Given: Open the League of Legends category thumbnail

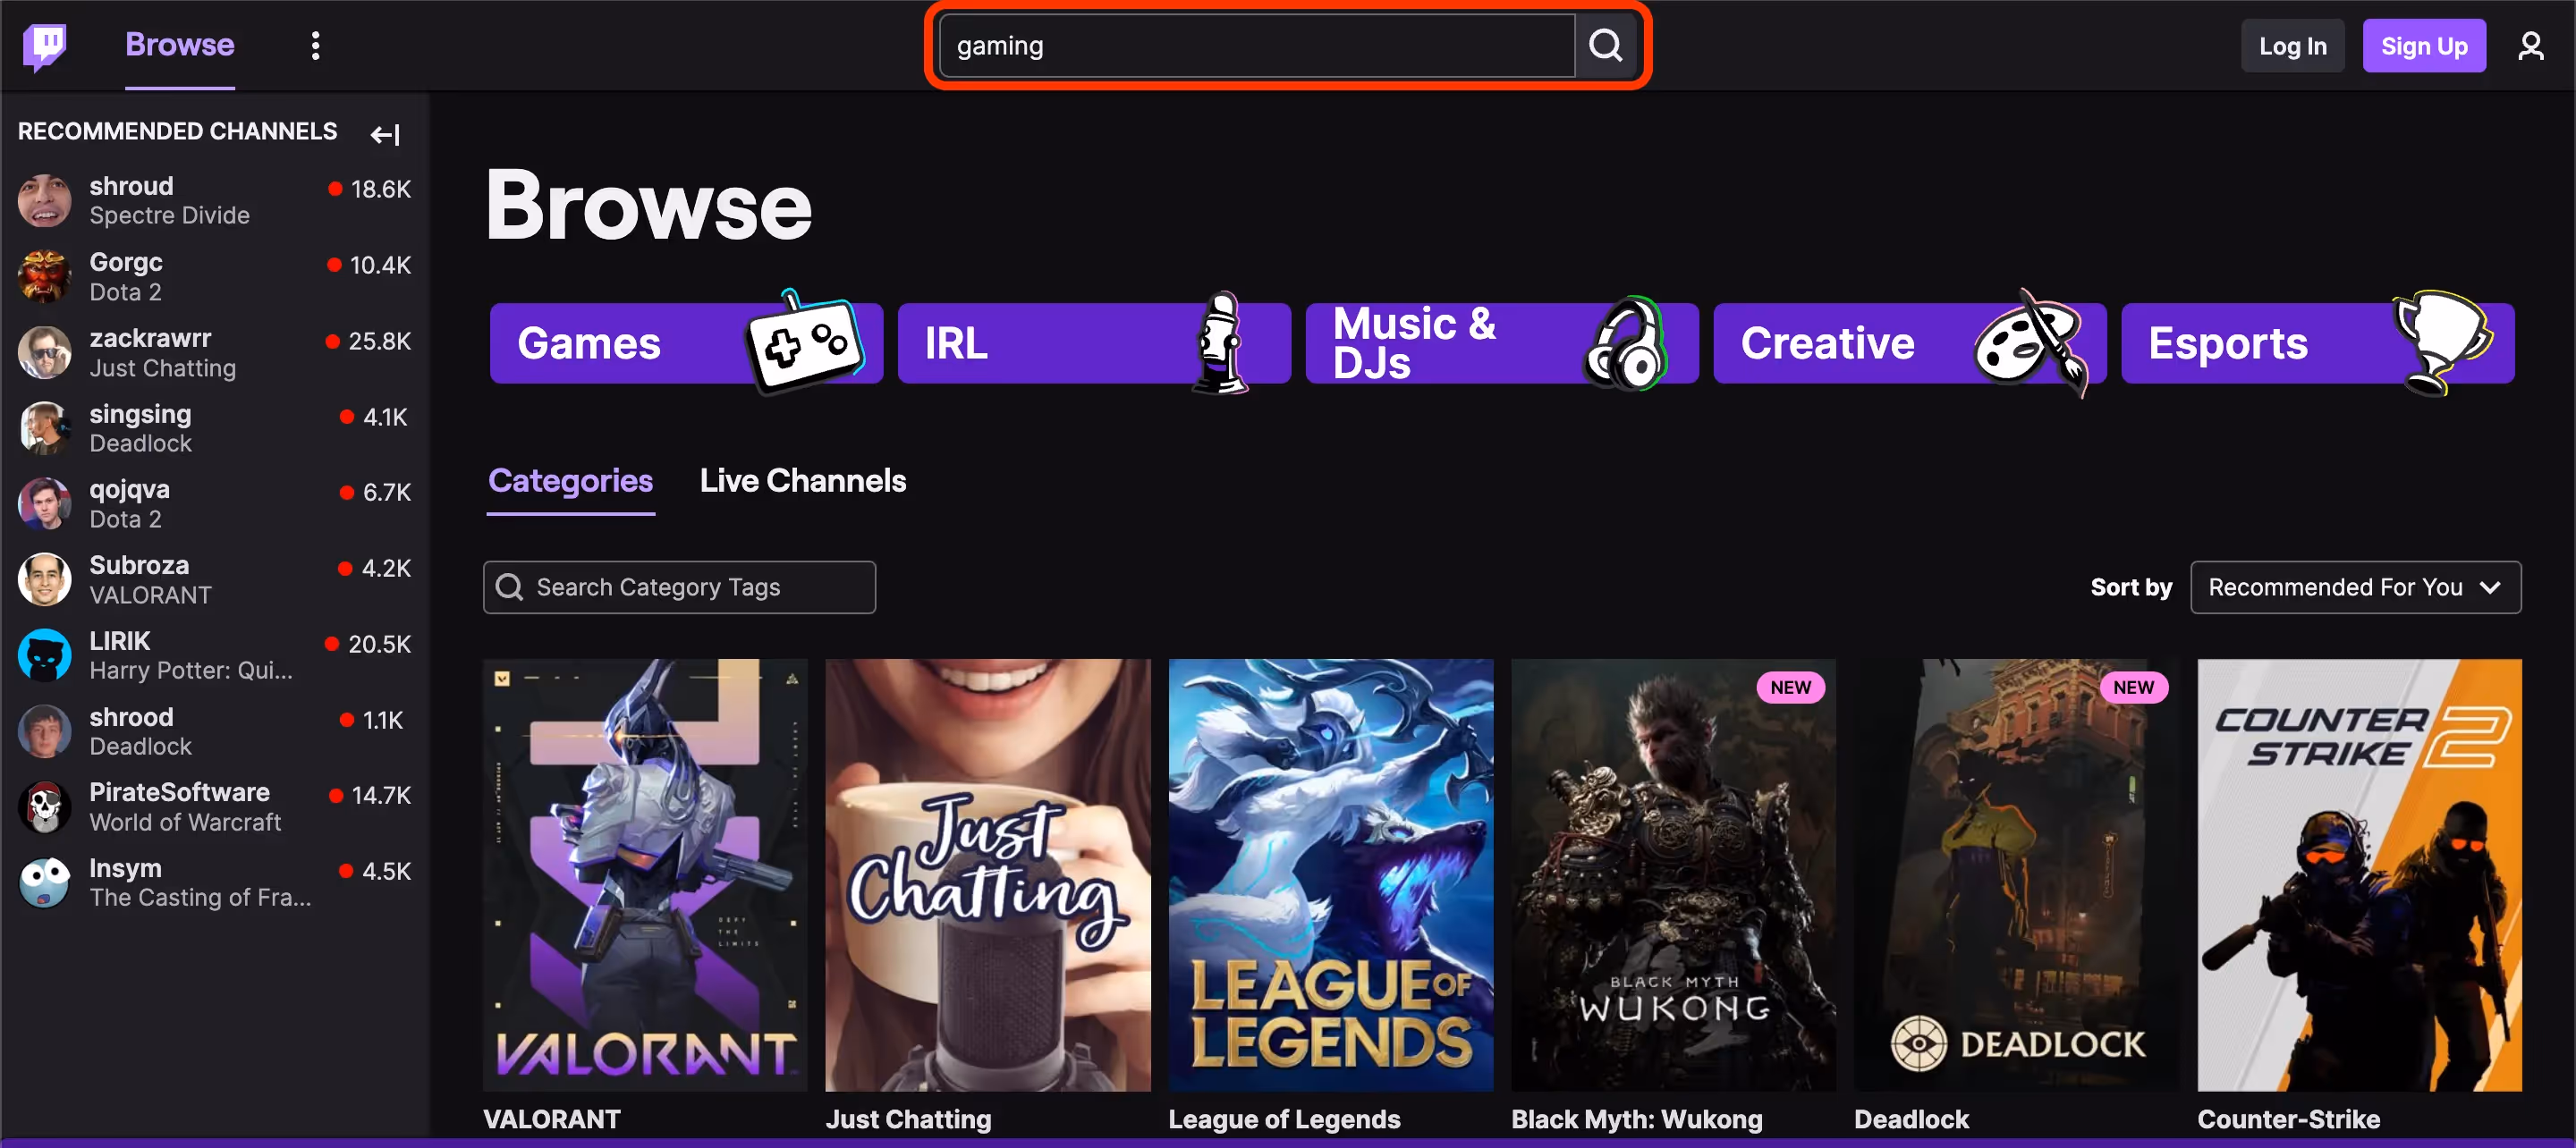Looking at the screenshot, I should tap(1330, 875).
